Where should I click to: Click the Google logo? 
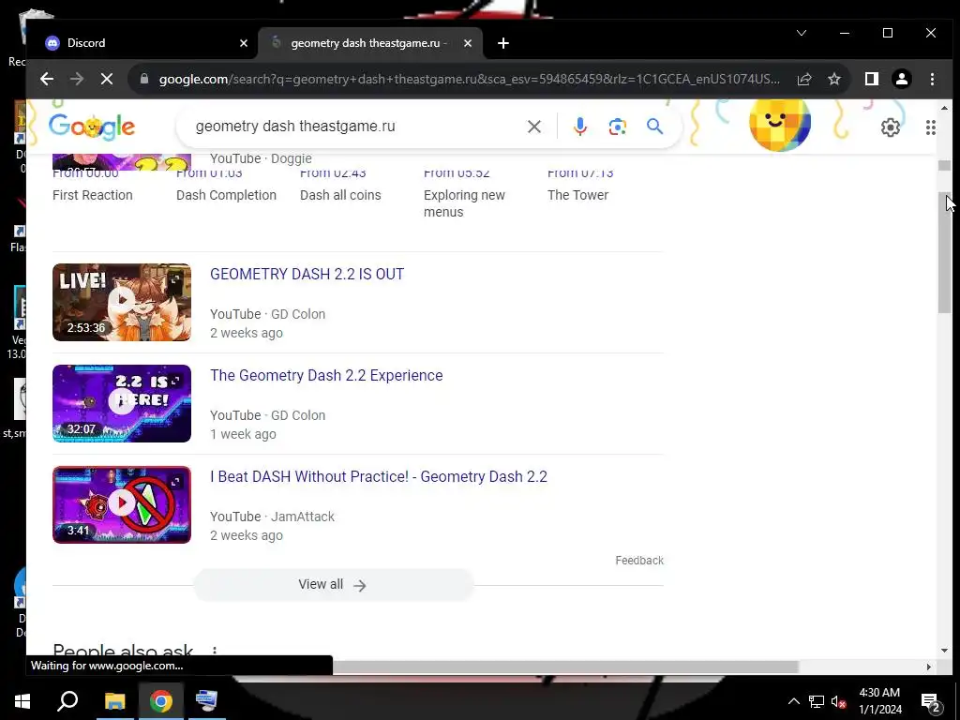(92, 127)
